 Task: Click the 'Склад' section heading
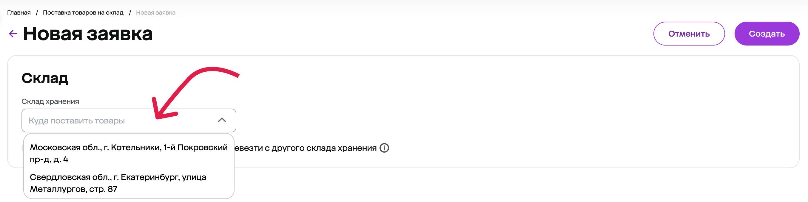click(45, 78)
